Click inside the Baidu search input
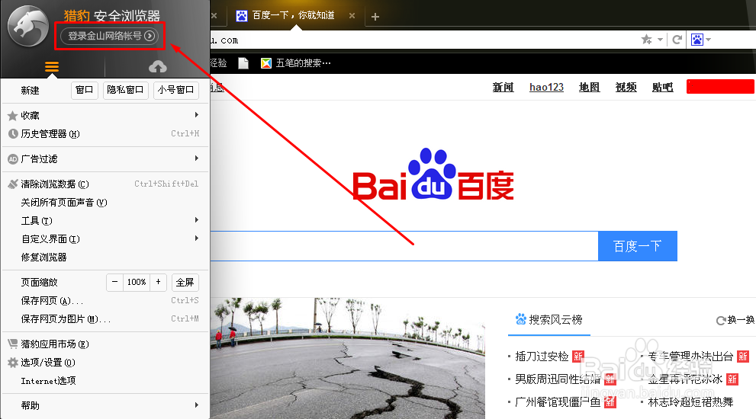This screenshot has width=756, height=419. (404, 246)
